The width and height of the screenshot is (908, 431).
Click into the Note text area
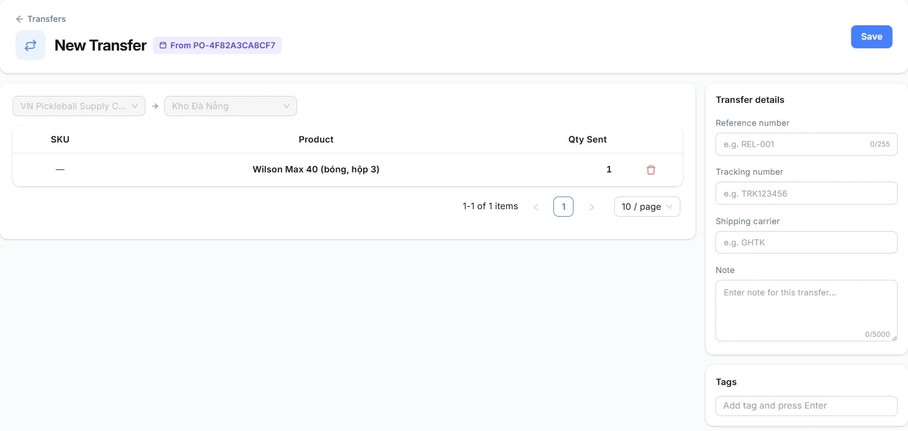click(x=806, y=310)
